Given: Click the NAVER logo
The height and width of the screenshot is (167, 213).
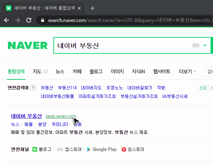Looking at the screenshot, I should 28,45.
